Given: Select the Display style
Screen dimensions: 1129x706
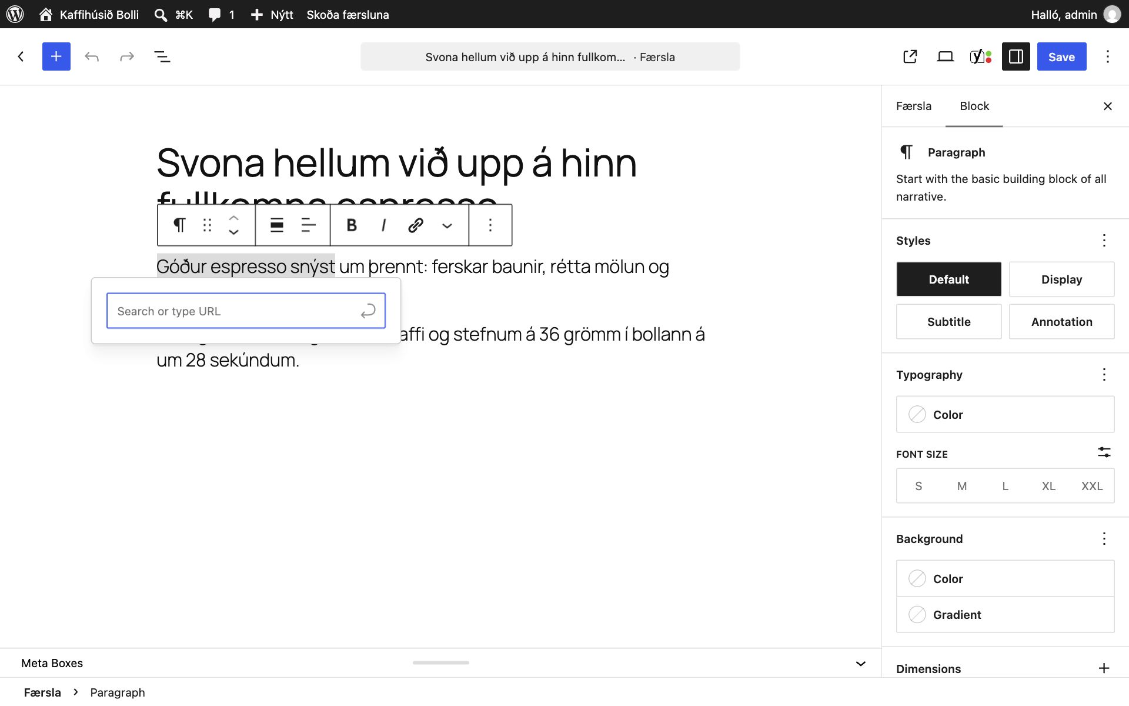Looking at the screenshot, I should click(1061, 279).
